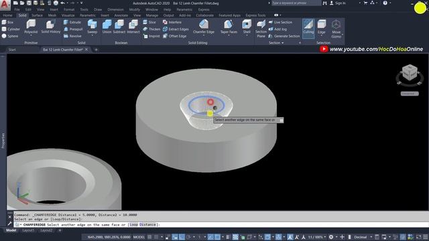Open the Chamfer Edge dropdown arrow

204,35
